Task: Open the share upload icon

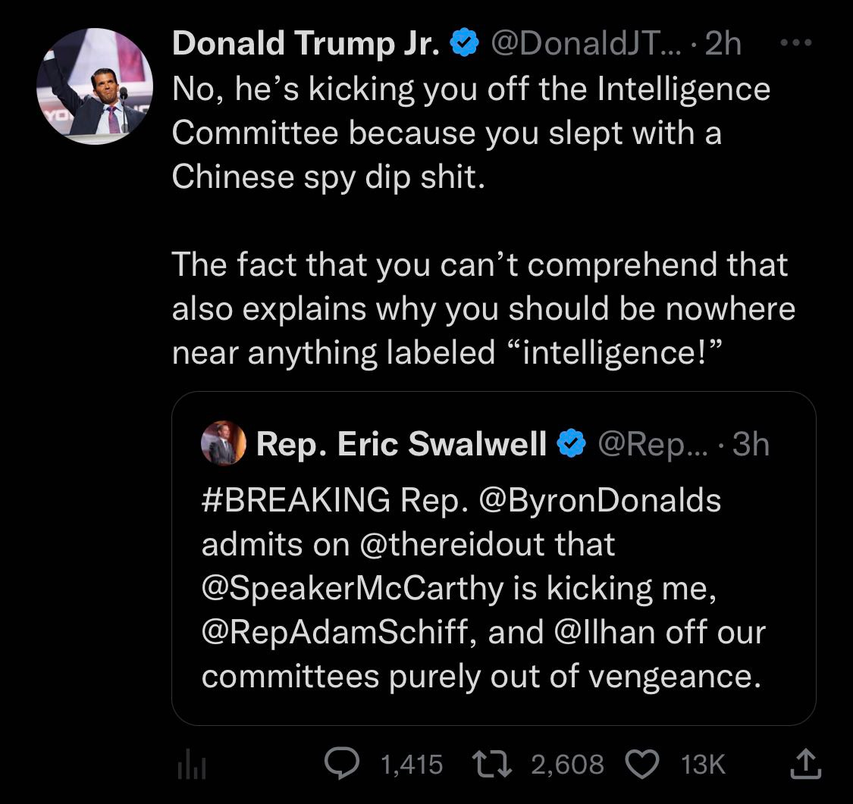Action: [x=805, y=763]
